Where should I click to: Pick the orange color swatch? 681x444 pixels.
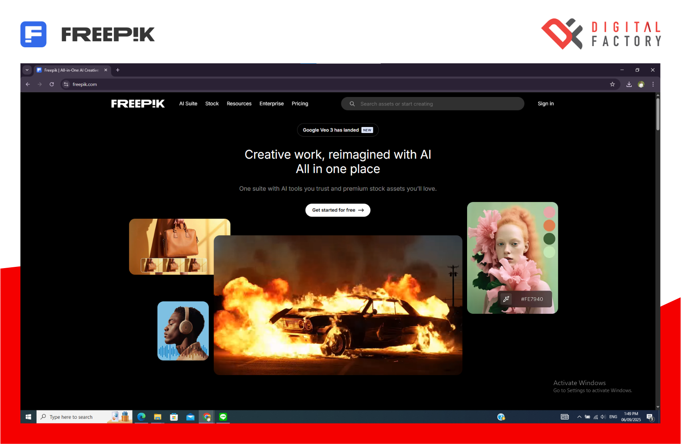[549, 225]
